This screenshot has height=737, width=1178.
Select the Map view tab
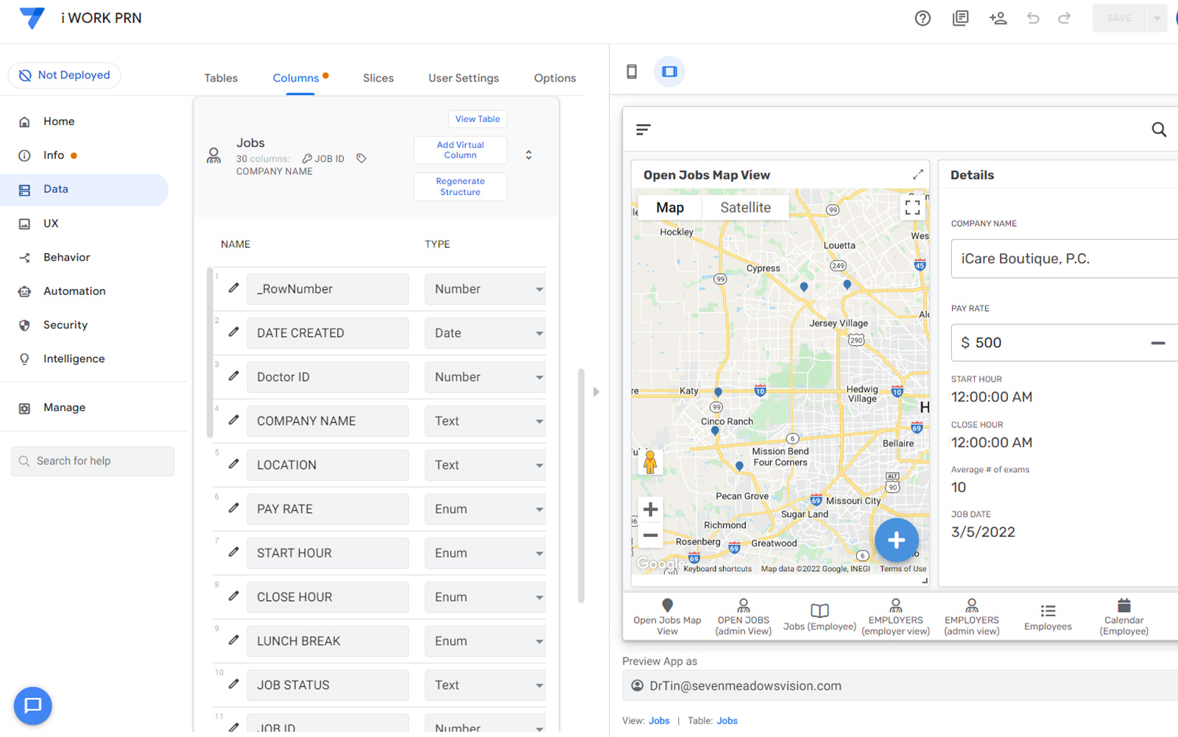670,207
